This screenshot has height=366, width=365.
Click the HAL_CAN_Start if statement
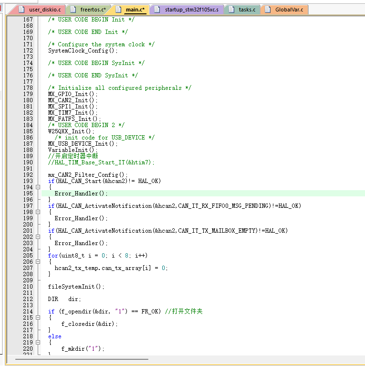[x=104, y=181]
